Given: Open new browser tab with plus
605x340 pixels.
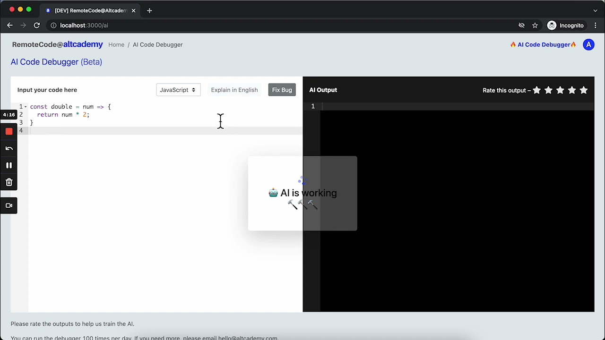Looking at the screenshot, I should point(149,10).
